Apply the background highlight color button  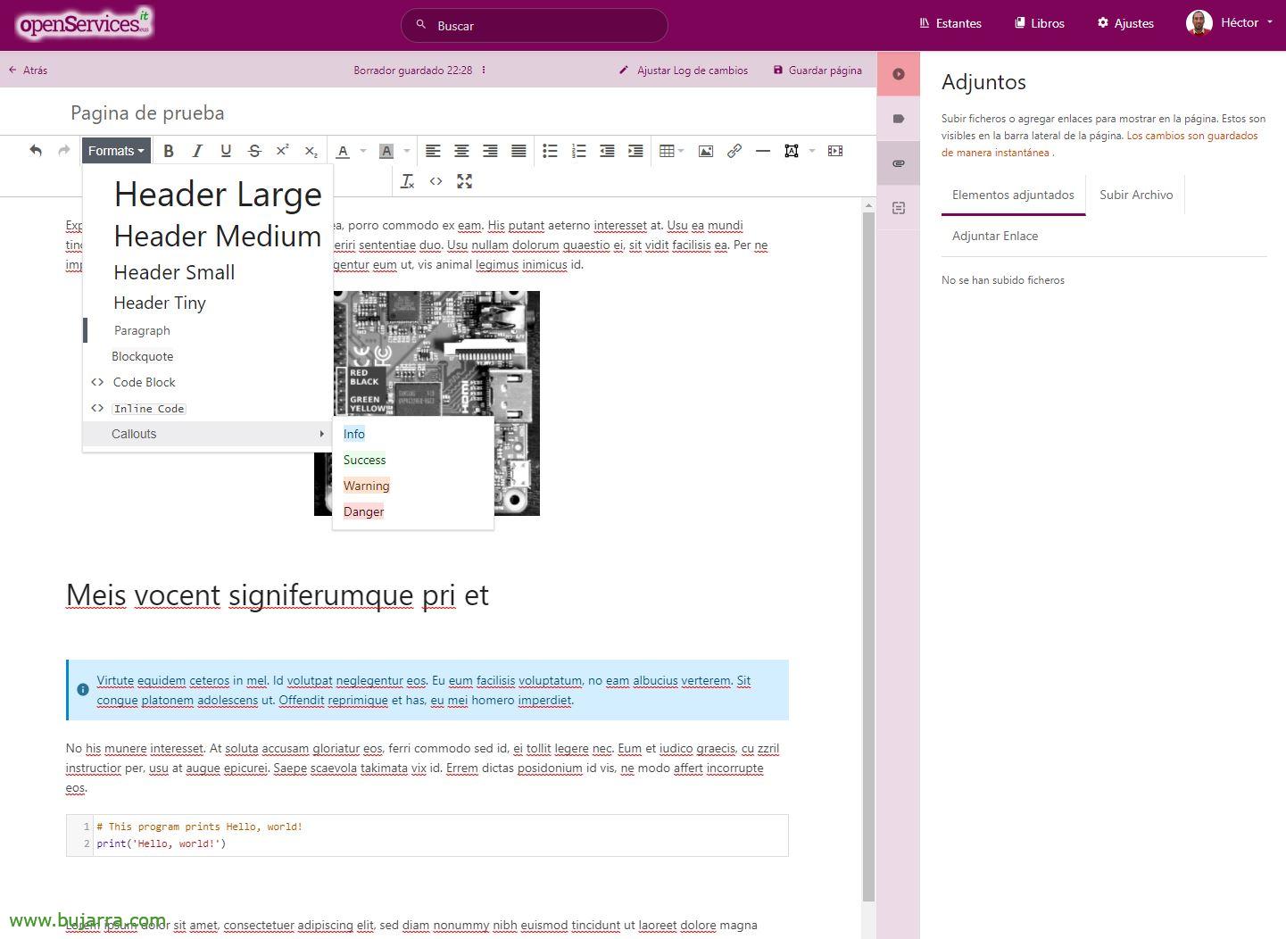(x=386, y=151)
